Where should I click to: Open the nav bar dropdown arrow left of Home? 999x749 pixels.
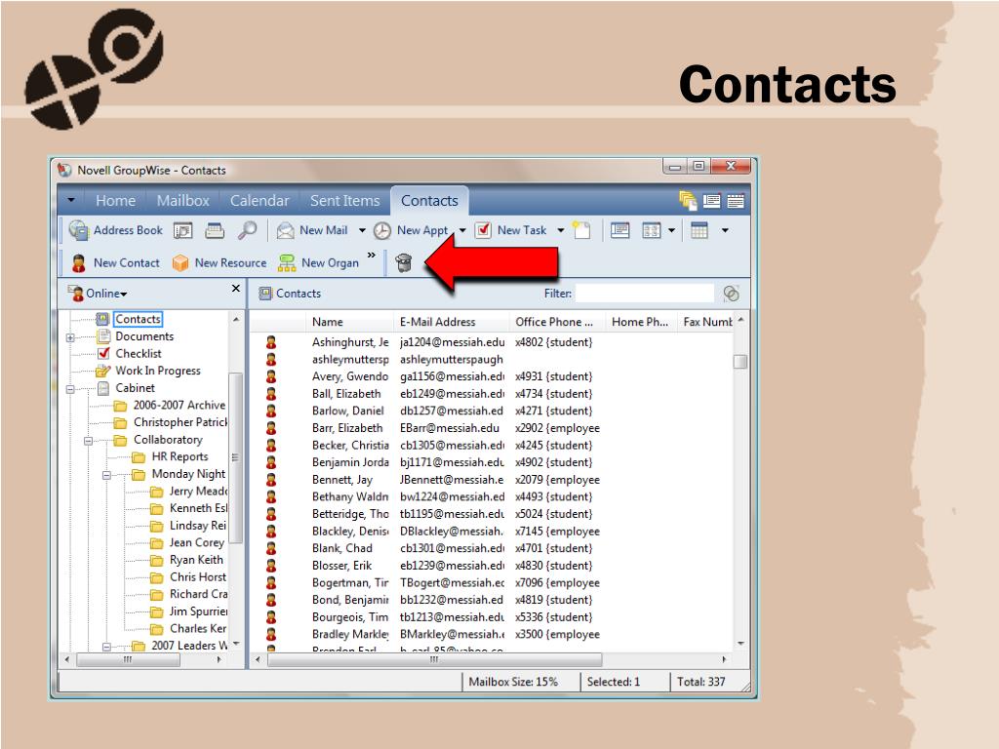pos(71,201)
